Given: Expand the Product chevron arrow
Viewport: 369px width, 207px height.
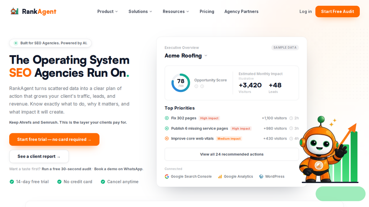Looking at the screenshot, I should (116, 11).
